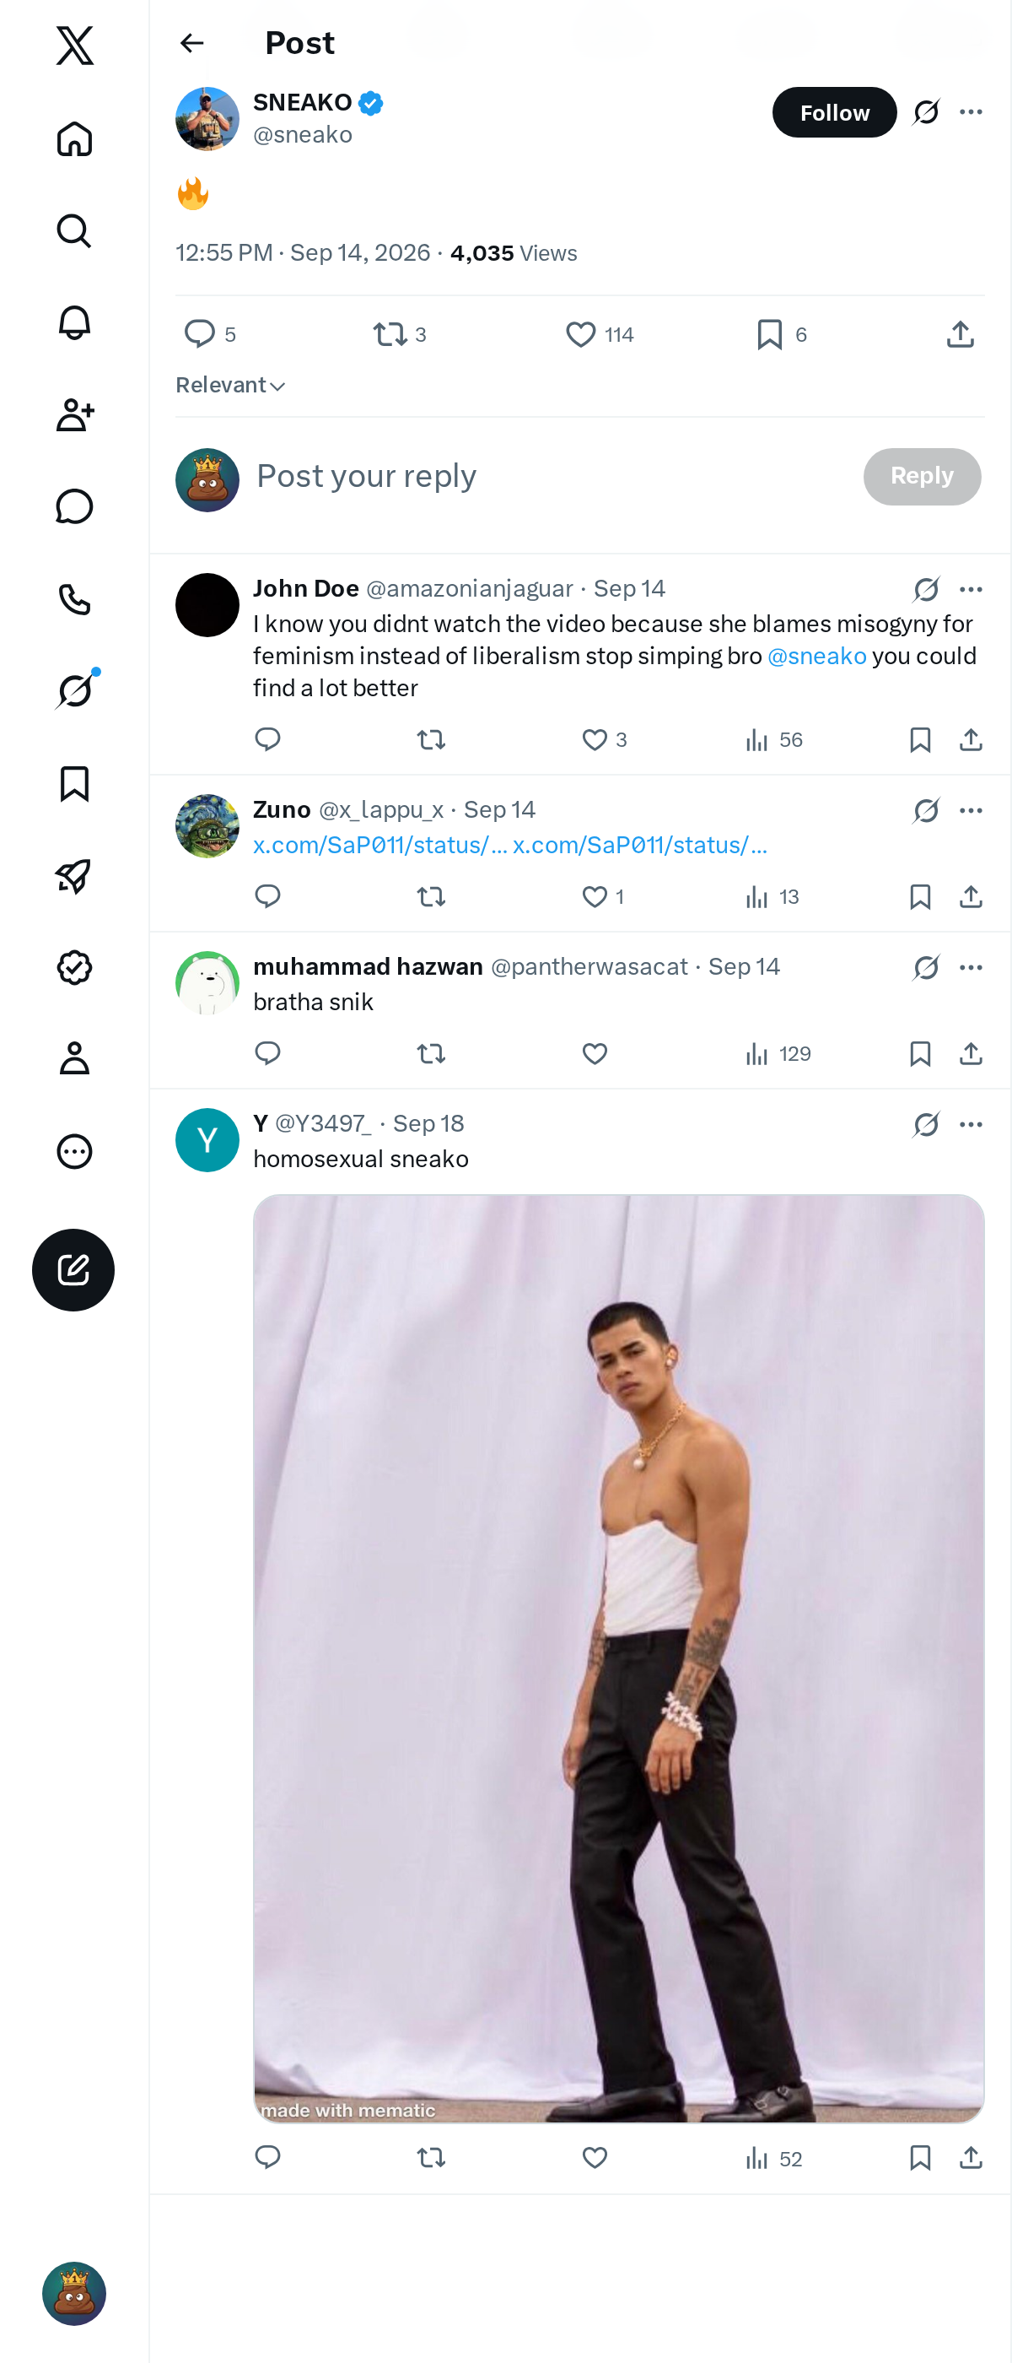Open Grok from the left sidebar

click(x=74, y=690)
